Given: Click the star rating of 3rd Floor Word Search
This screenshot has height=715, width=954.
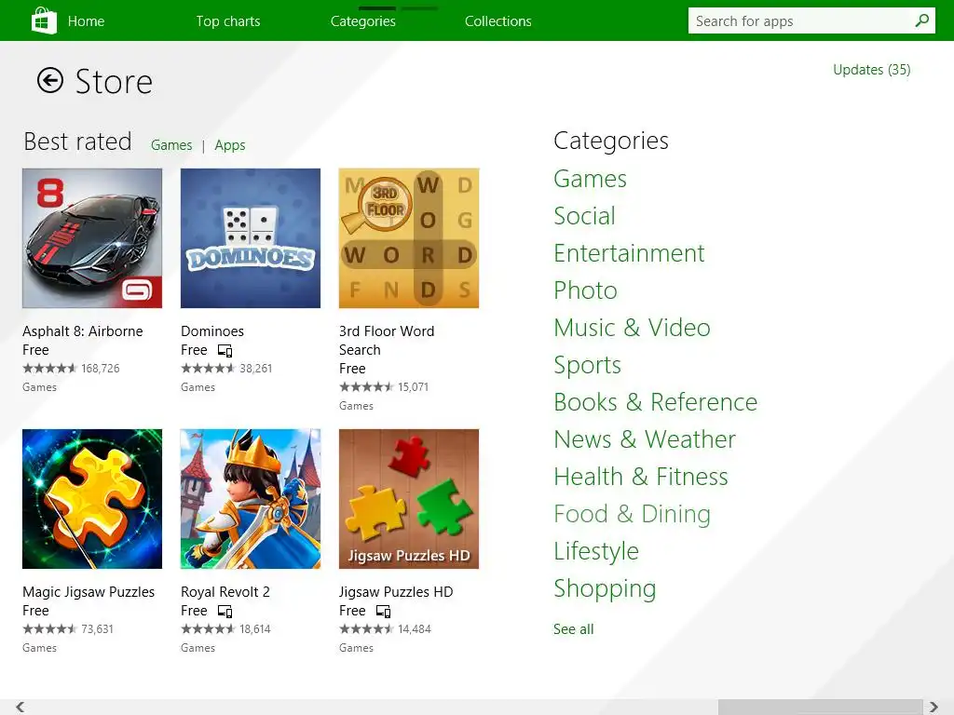Looking at the screenshot, I should pos(366,386).
